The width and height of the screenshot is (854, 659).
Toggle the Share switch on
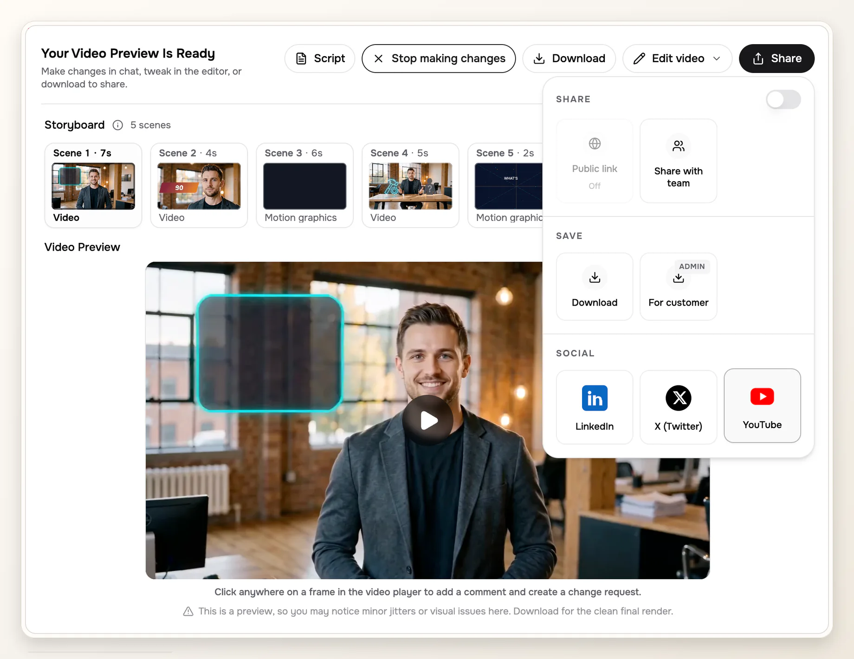click(783, 99)
